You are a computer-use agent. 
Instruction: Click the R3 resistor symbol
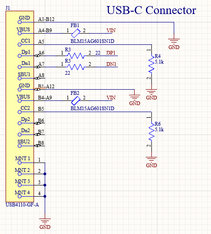75,56
